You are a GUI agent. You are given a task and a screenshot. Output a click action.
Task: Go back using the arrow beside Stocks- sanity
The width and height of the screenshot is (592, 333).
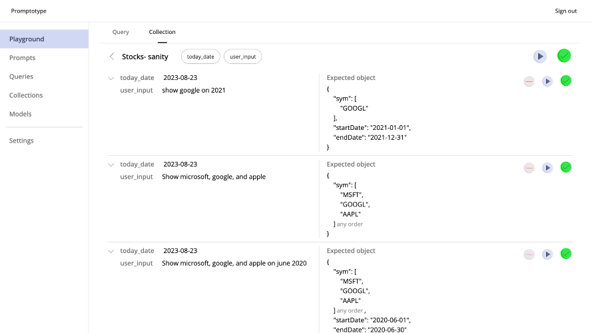(x=112, y=56)
